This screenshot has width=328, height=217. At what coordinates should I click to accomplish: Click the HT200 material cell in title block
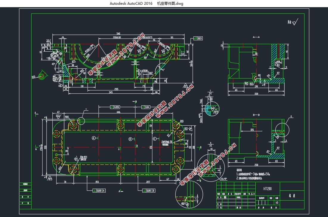pos(268,189)
